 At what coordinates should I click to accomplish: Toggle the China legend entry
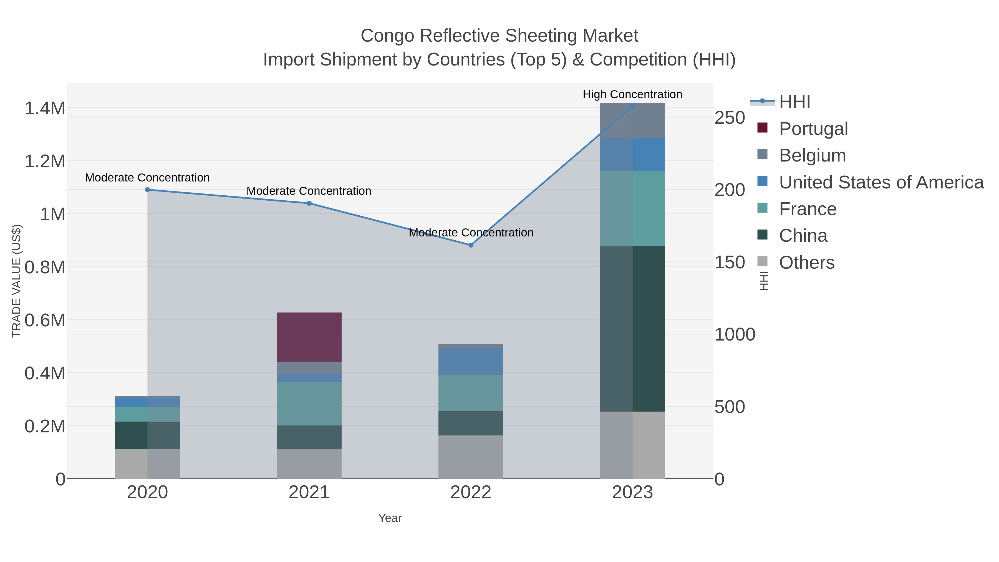(x=792, y=235)
